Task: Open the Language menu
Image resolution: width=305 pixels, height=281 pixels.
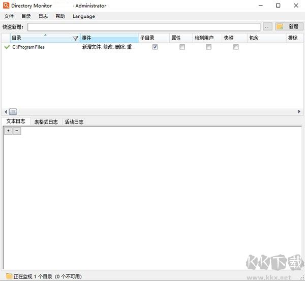Action: 84,16
